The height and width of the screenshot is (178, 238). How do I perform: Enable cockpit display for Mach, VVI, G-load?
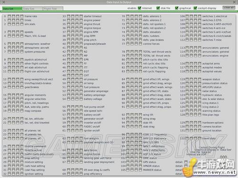coord(22,36)
